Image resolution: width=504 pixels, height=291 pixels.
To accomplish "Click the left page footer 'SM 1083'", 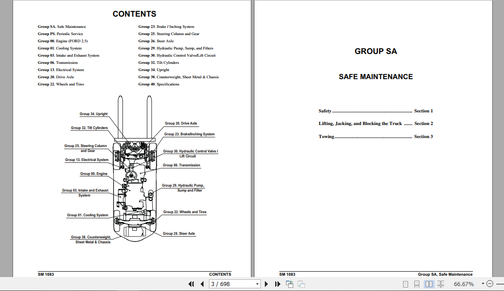I will coord(45,274).
